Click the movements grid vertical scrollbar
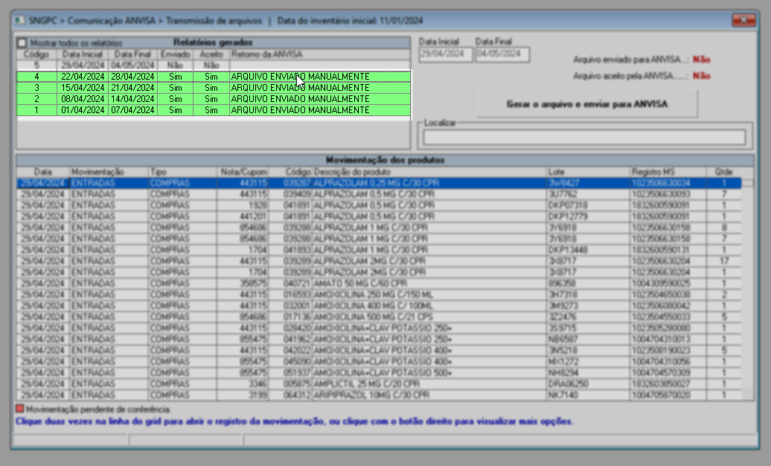 (x=747, y=290)
